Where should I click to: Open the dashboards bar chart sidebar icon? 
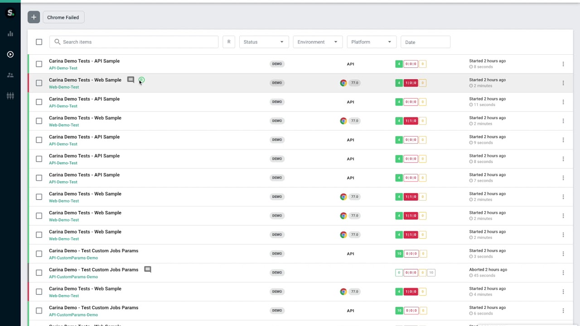[x=10, y=34]
